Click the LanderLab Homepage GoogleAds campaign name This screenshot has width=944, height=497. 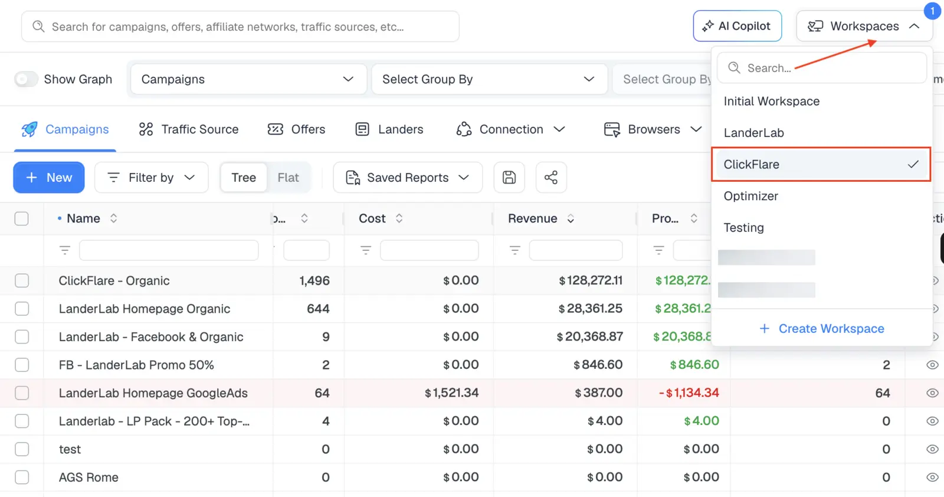(153, 393)
